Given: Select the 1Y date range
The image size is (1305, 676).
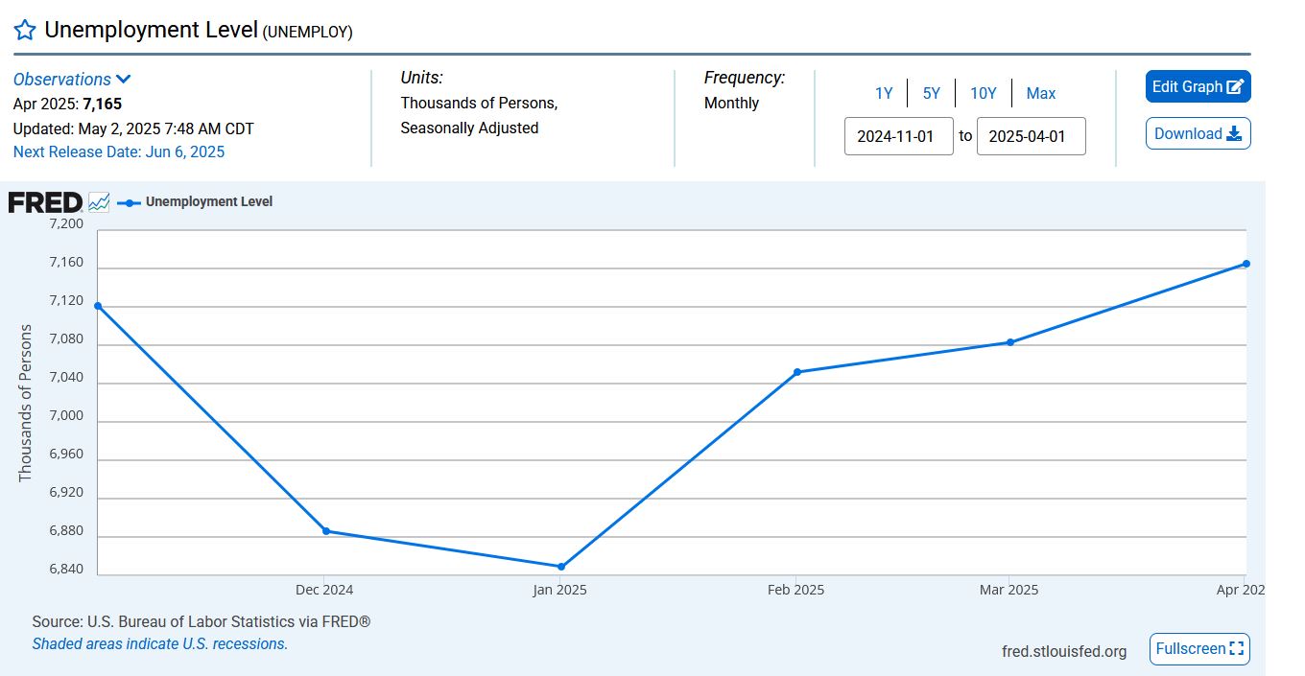Looking at the screenshot, I should (884, 93).
